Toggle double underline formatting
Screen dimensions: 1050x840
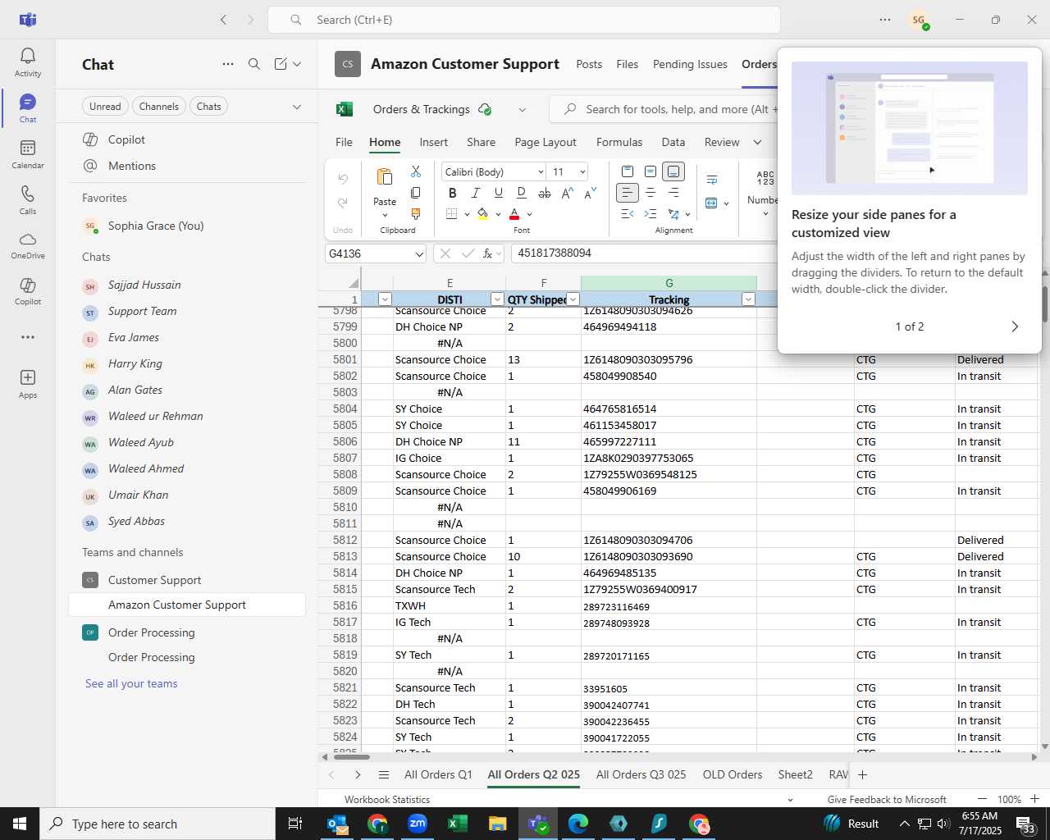[521, 193]
